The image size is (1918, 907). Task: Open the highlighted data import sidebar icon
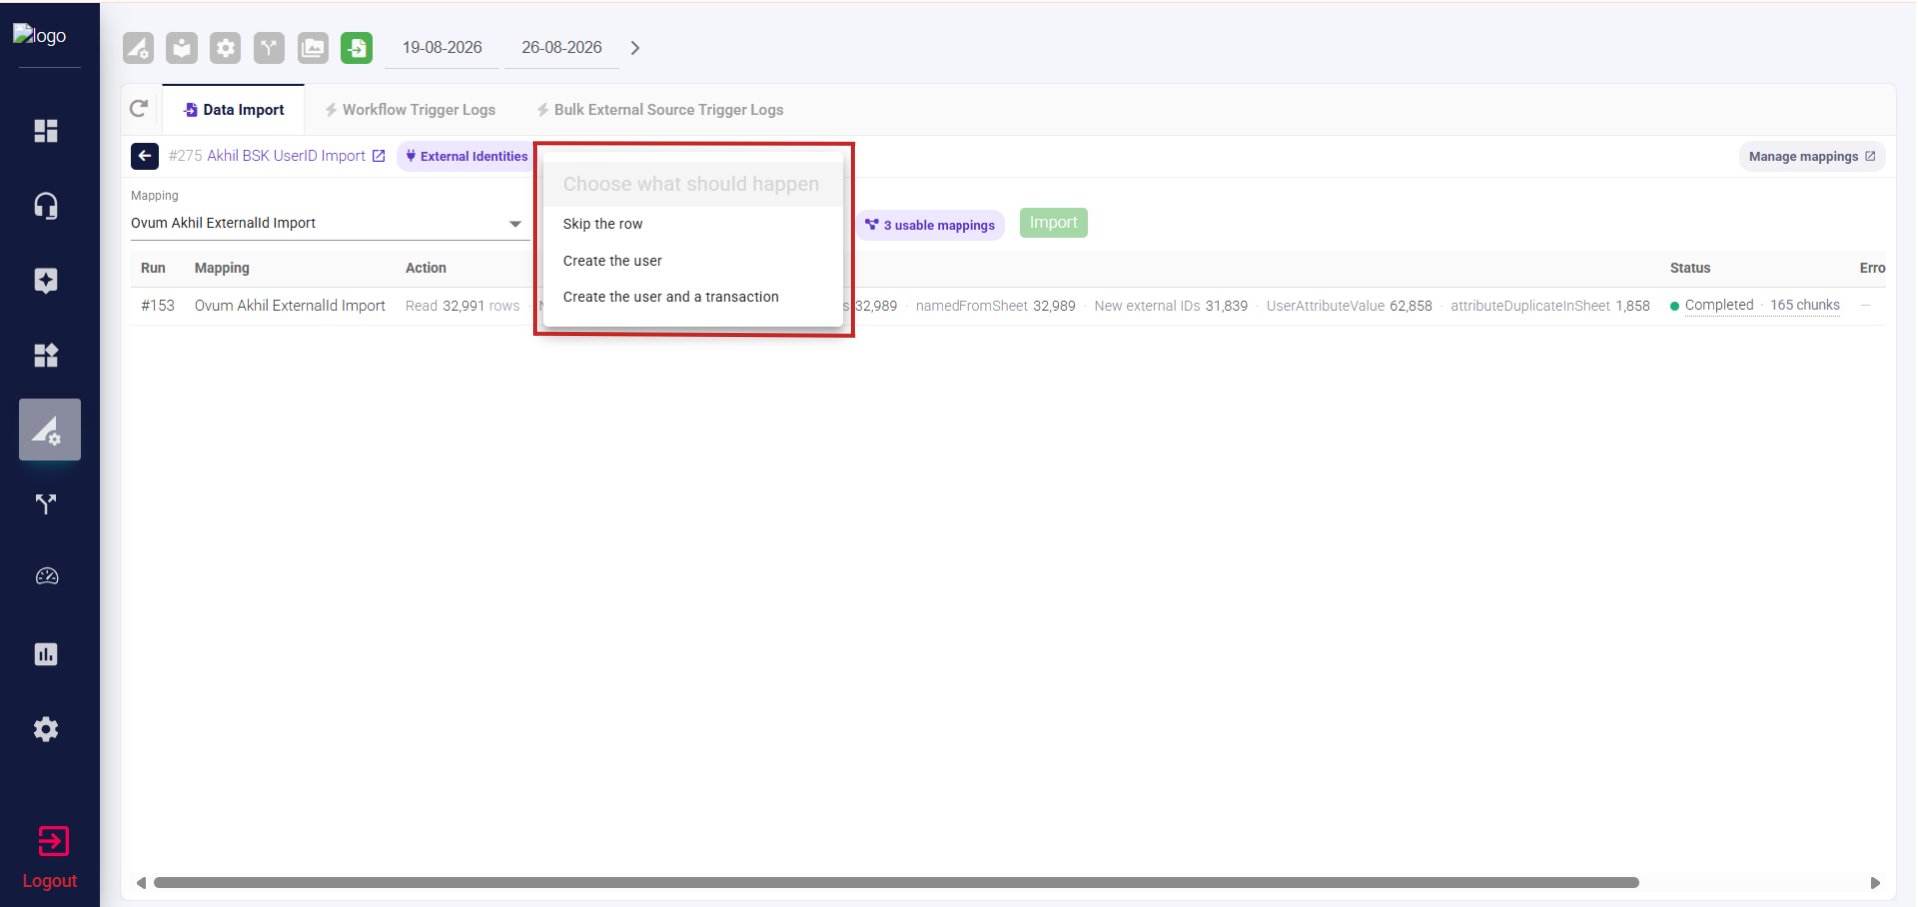49,430
